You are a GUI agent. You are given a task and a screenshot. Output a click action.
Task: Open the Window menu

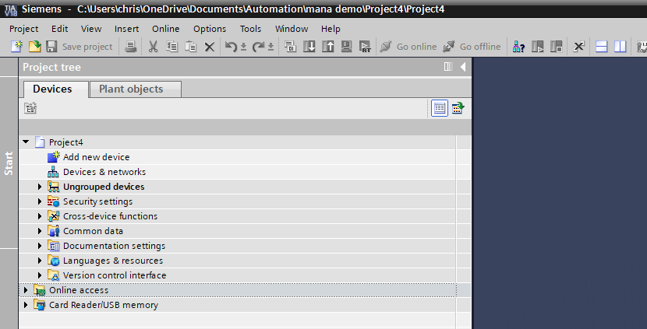tap(292, 29)
